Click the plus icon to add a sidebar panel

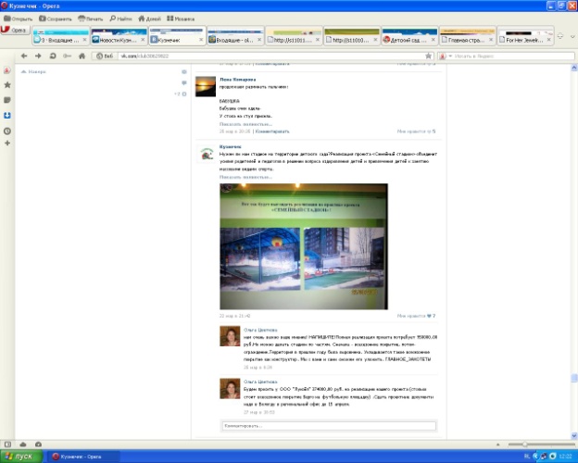pyautogui.click(x=7, y=143)
